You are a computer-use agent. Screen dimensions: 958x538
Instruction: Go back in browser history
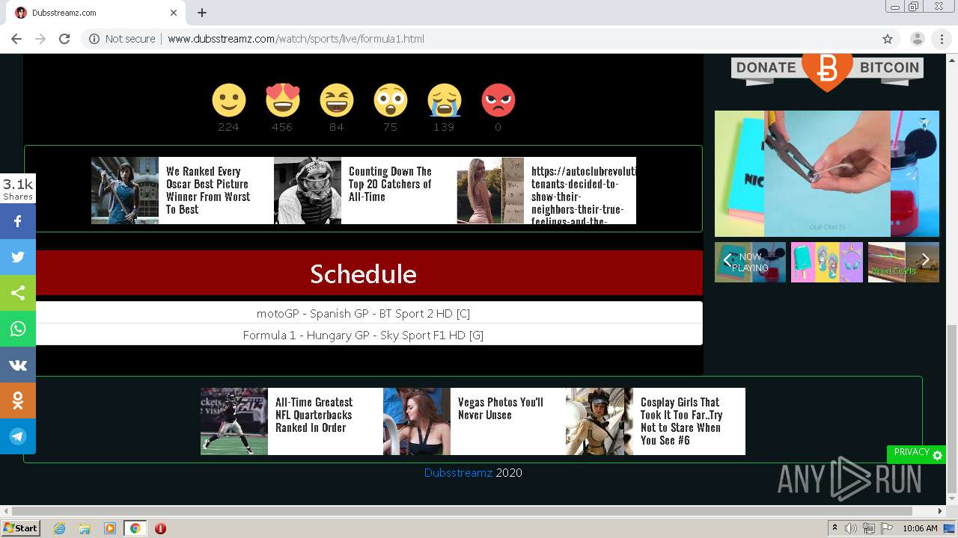click(x=16, y=39)
